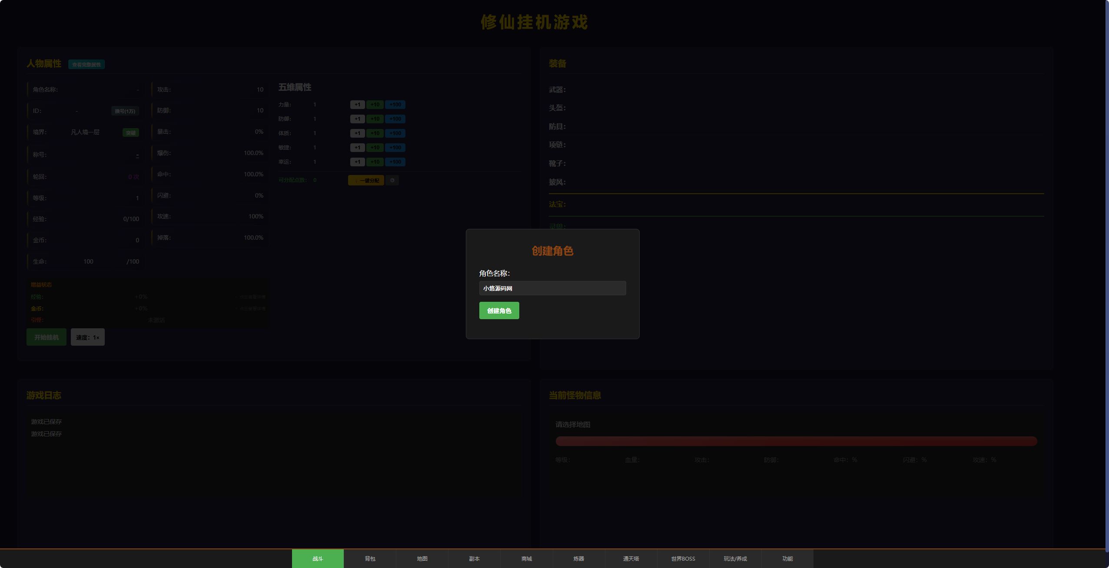Add +1 to 体质
1109x568 pixels.
tap(357, 133)
